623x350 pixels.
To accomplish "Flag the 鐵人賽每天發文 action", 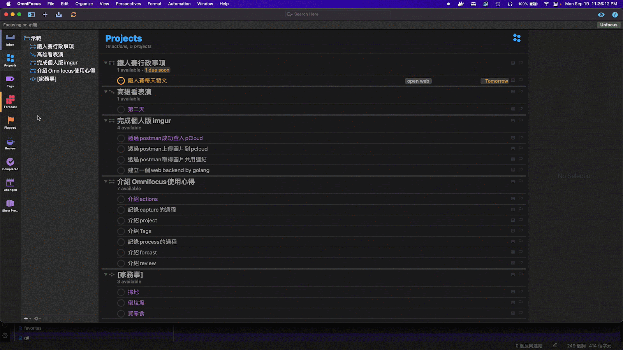I will [x=521, y=80].
